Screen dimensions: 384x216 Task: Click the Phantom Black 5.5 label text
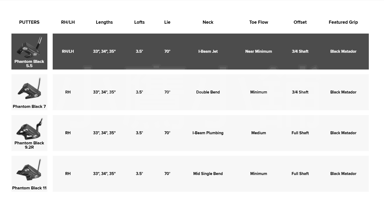29,64
